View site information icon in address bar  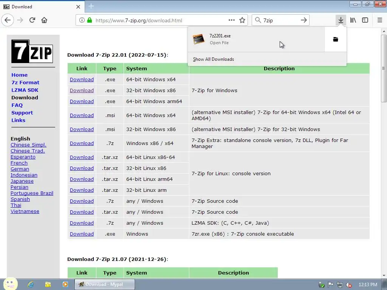(x=82, y=20)
